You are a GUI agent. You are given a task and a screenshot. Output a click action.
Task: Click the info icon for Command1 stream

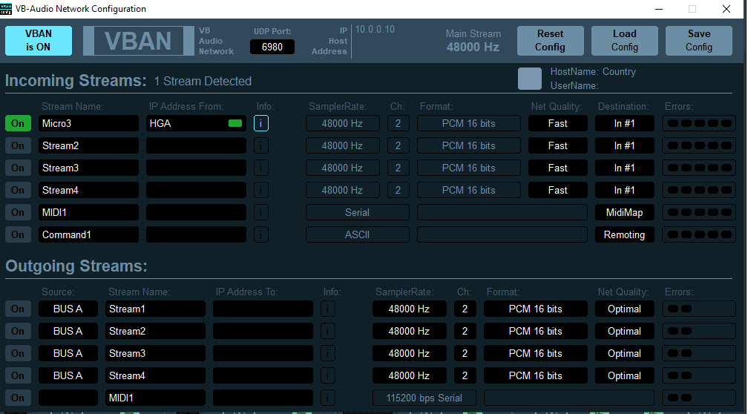(261, 234)
